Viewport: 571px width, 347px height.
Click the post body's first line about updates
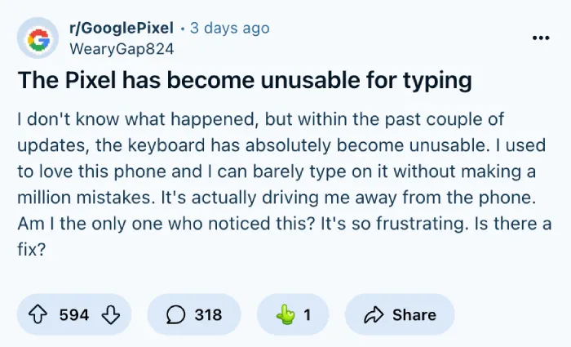[x=261, y=119]
